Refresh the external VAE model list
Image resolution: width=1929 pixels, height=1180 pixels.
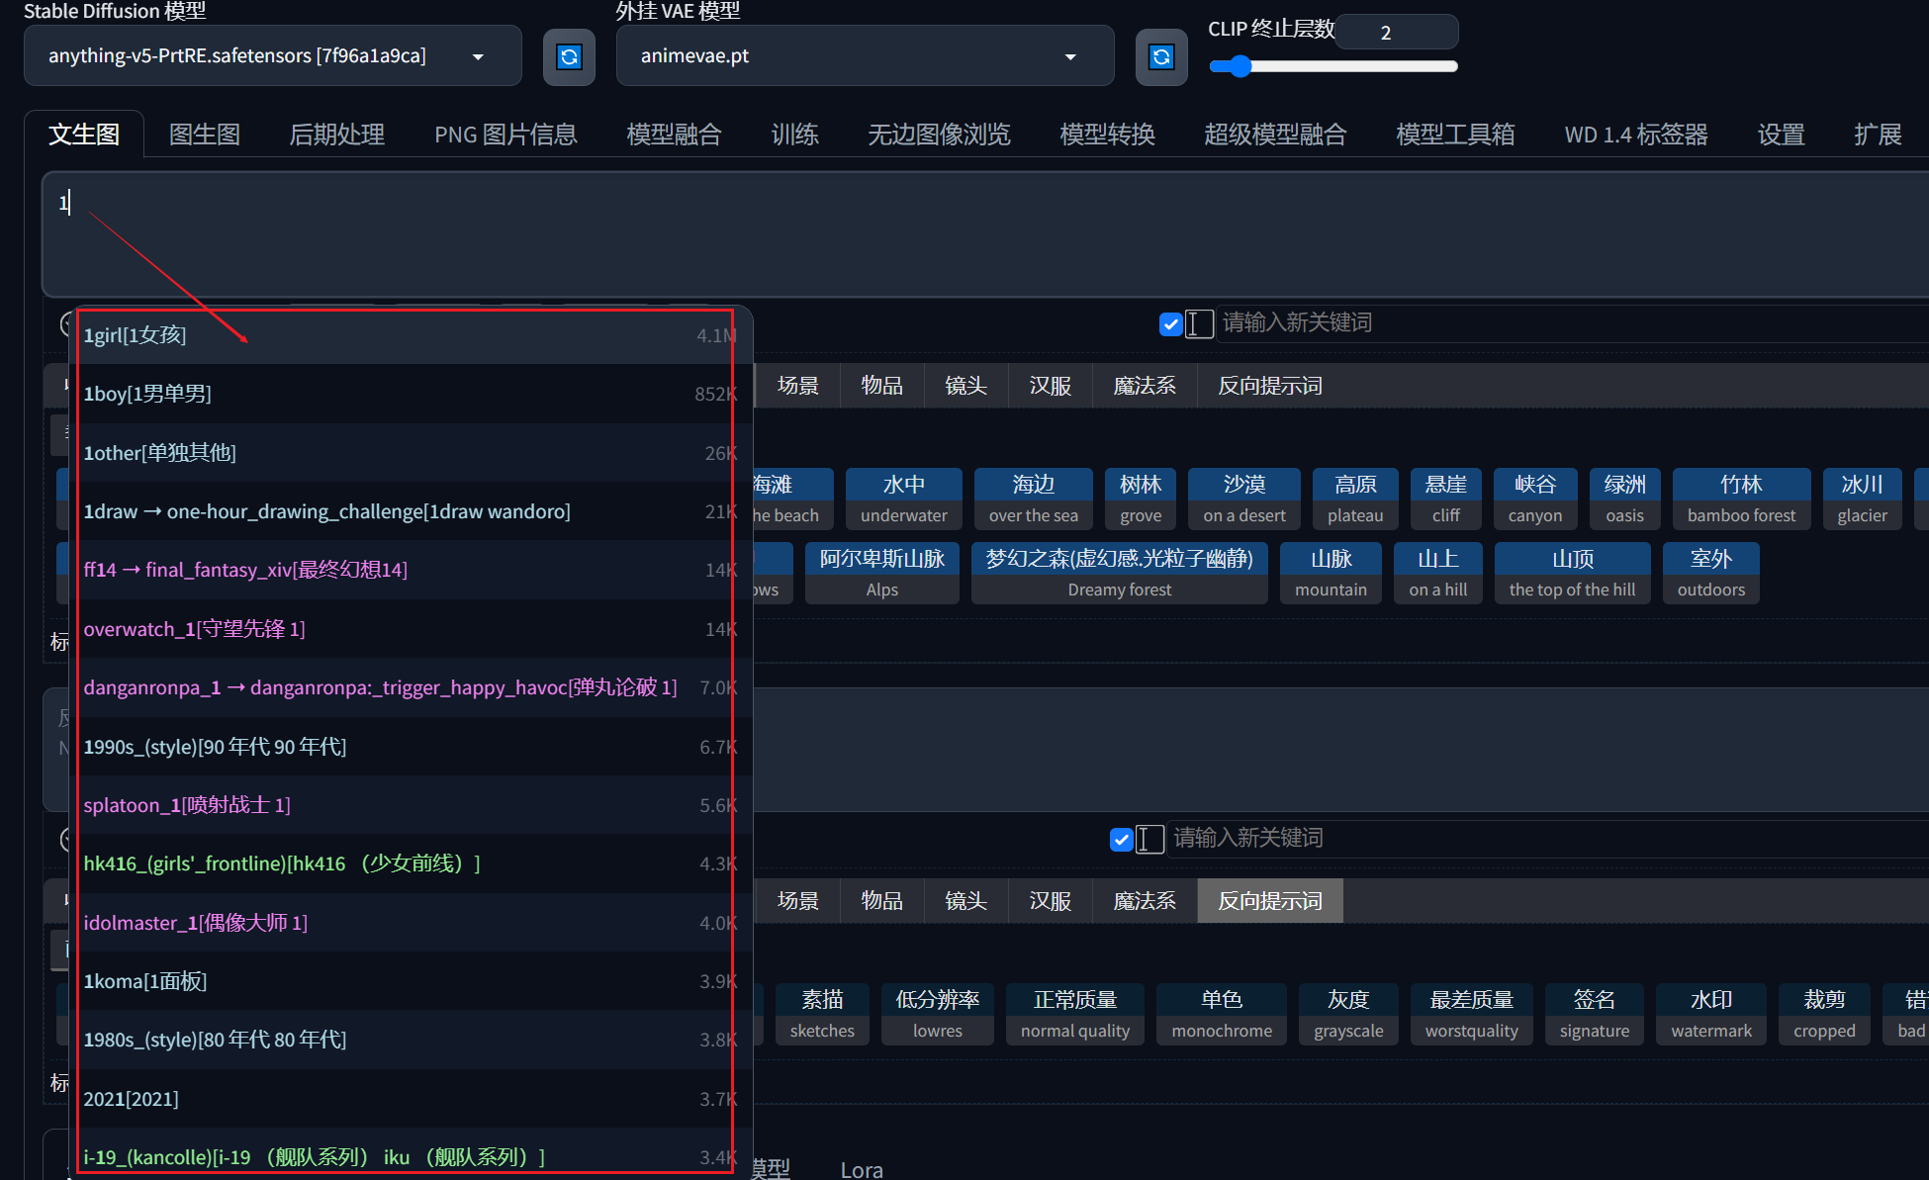pyautogui.click(x=1161, y=56)
